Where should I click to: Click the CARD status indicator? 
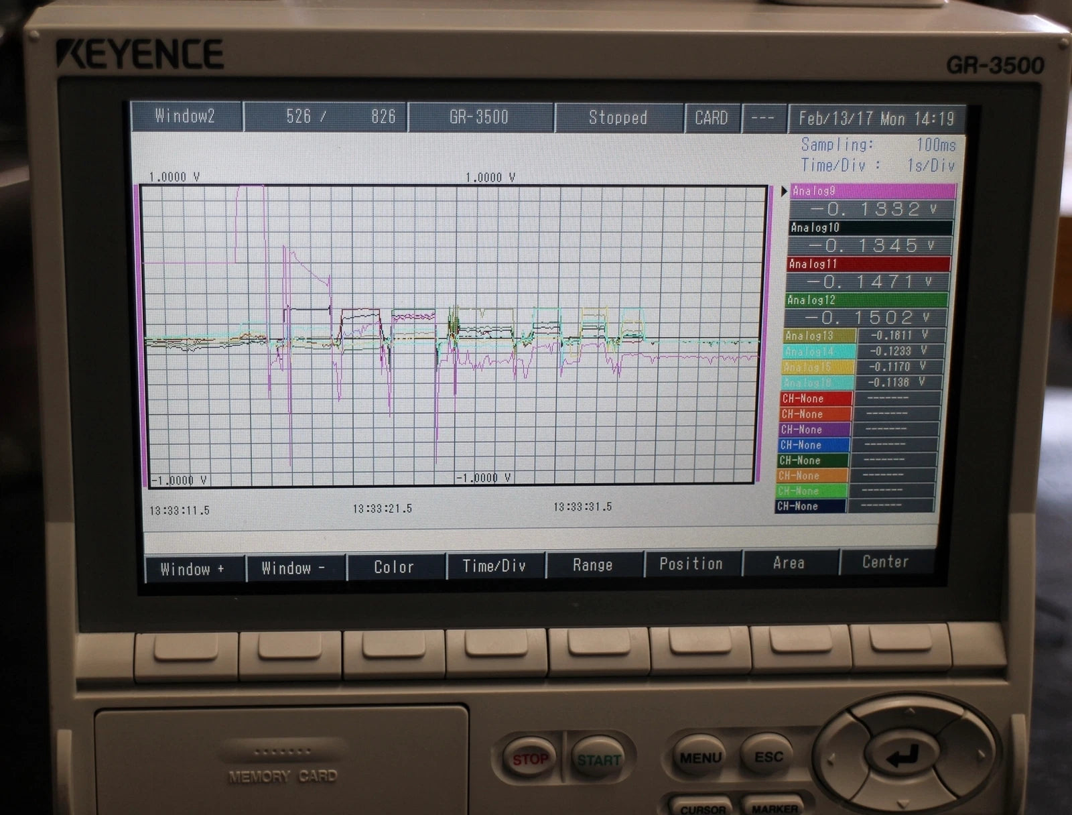pos(712,118)
